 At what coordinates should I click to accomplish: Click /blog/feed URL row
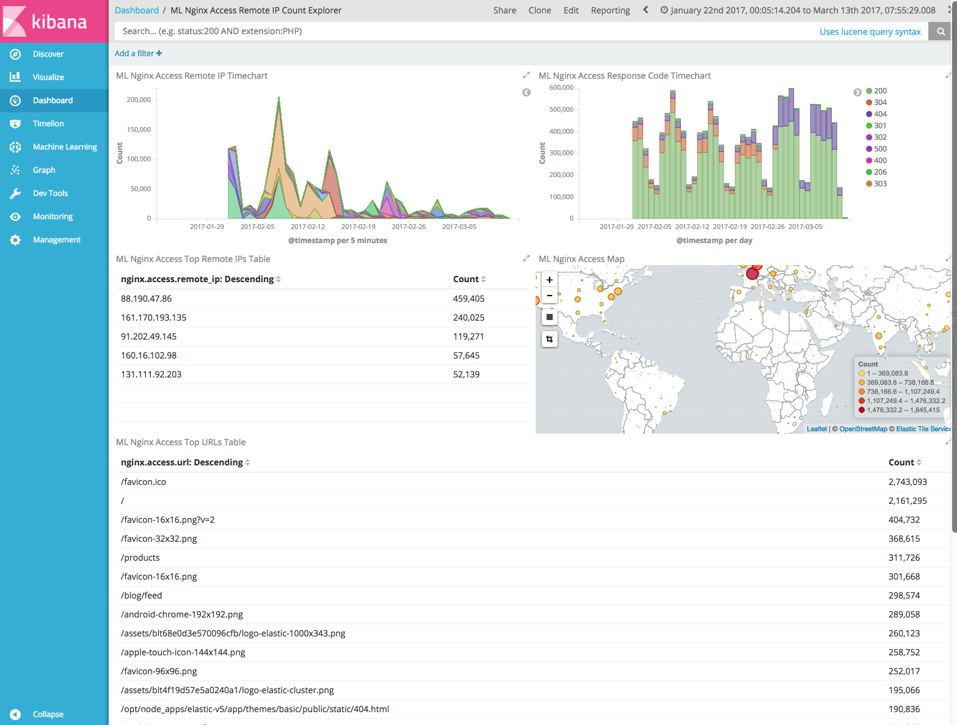point(533,596)
